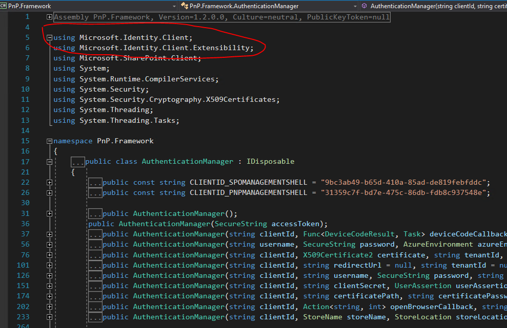Collapse the using directives block on line 5
This screenshot has height=328, width=507.
pos(49,37)
